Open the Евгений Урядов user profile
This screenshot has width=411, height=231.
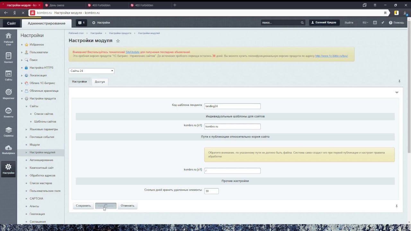(324, 23)
